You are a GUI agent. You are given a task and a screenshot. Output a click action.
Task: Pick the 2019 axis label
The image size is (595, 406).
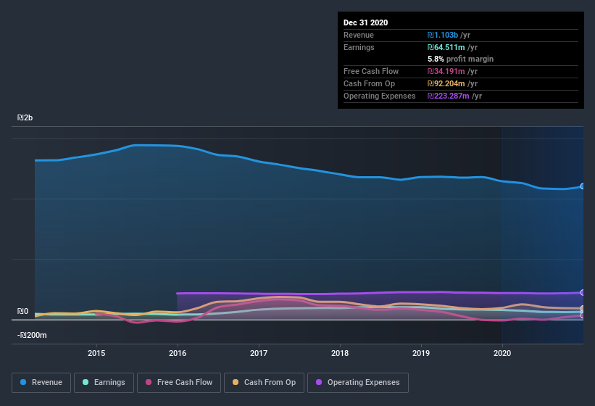(420, 353)
